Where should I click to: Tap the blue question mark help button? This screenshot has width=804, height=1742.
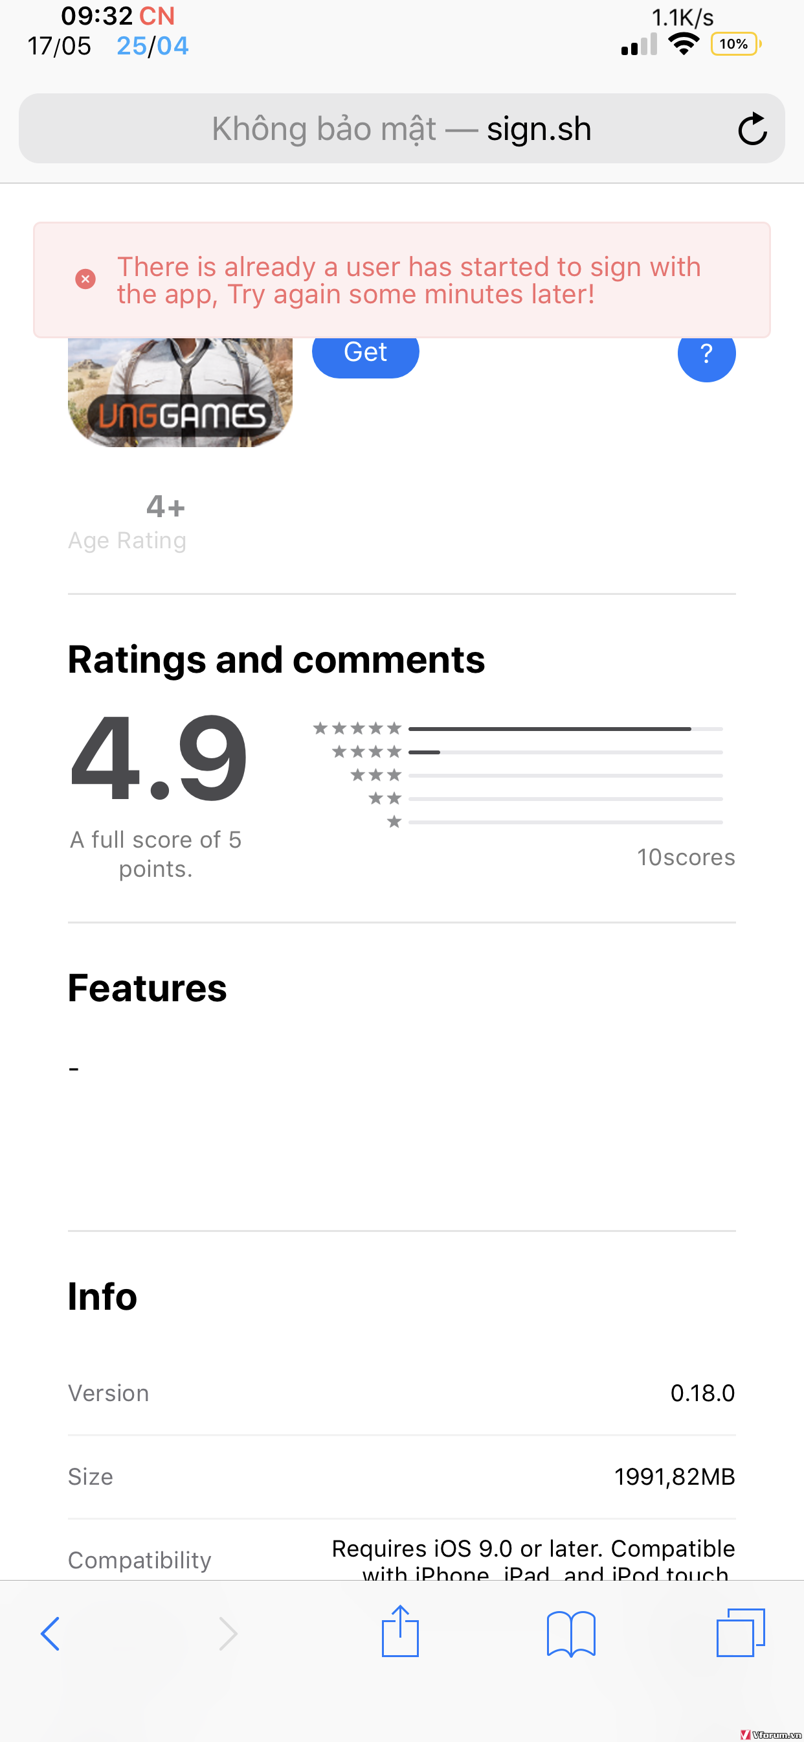point(706,353)
